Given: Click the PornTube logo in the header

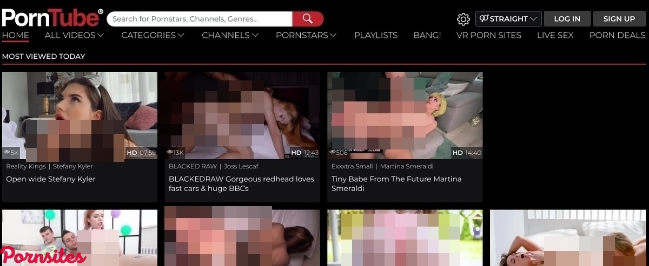Looking at the screenshot, I should 52,18.
